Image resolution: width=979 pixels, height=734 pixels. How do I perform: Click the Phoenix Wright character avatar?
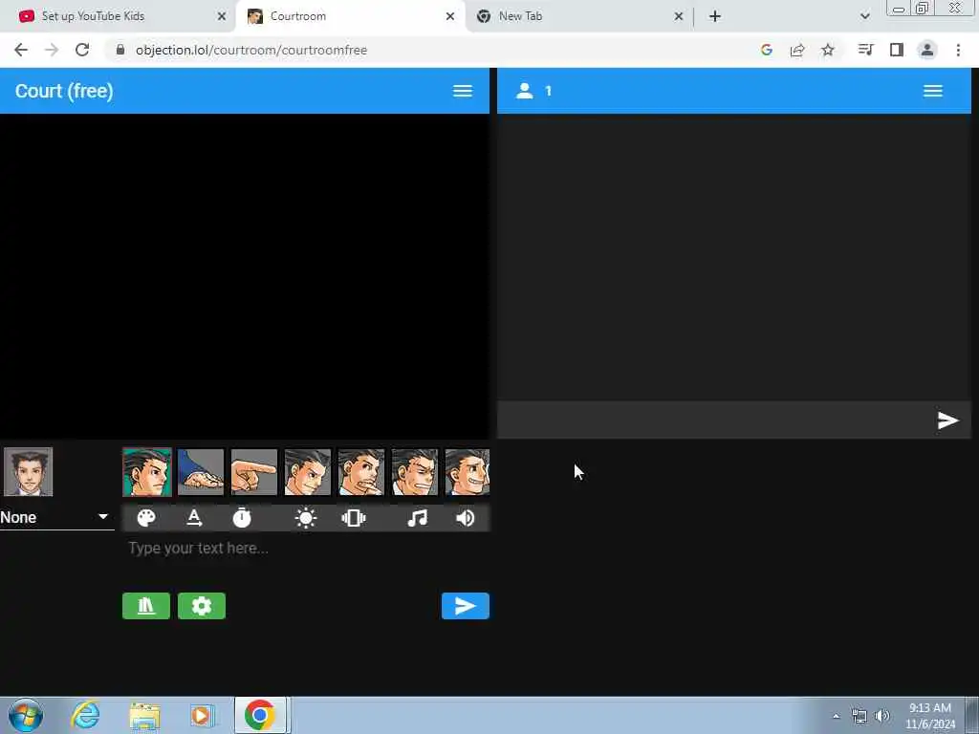[x=28, y=472]
